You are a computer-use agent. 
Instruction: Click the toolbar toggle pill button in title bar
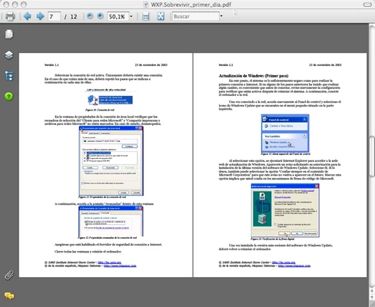click(367, 5)
